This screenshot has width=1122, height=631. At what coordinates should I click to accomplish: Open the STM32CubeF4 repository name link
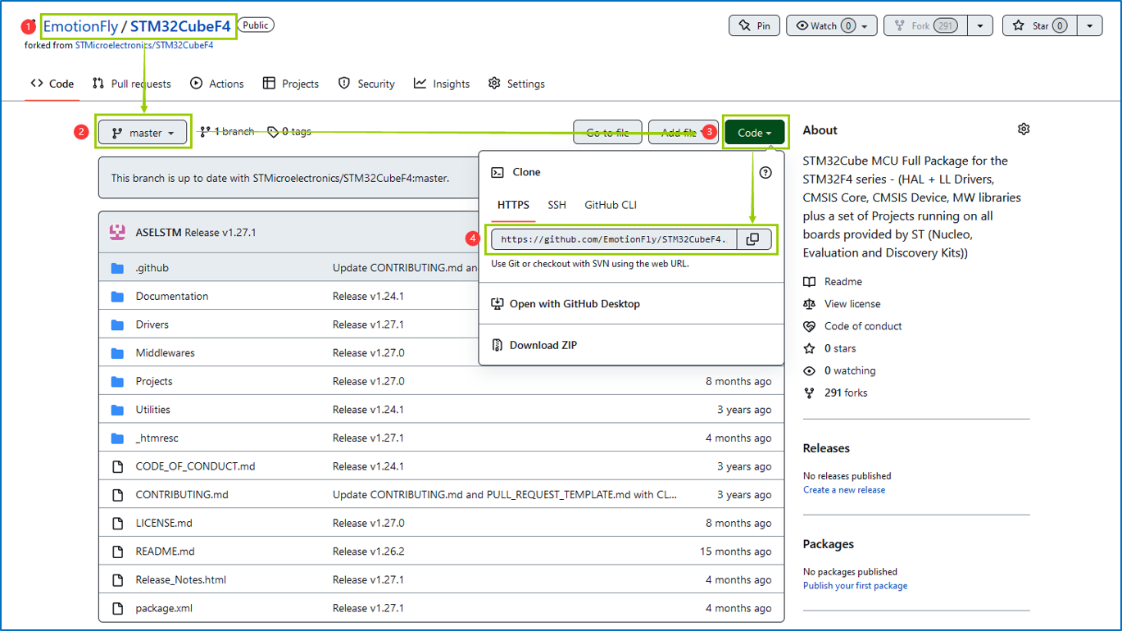click(180, 26)
